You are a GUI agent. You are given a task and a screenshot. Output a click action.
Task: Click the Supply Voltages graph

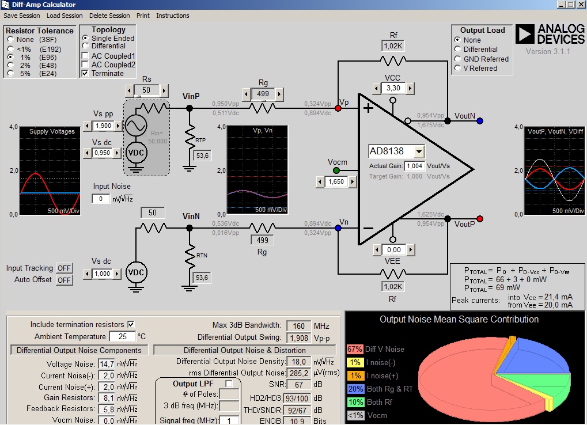[x=50, y=171]
